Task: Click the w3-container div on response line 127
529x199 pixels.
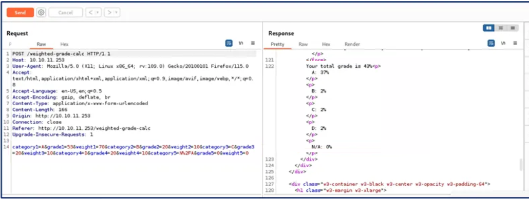Action: [390, 184]
